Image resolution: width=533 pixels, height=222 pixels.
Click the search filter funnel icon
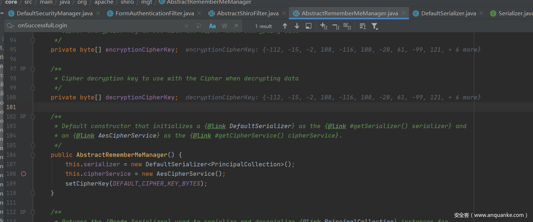click(x=375, y=26)
